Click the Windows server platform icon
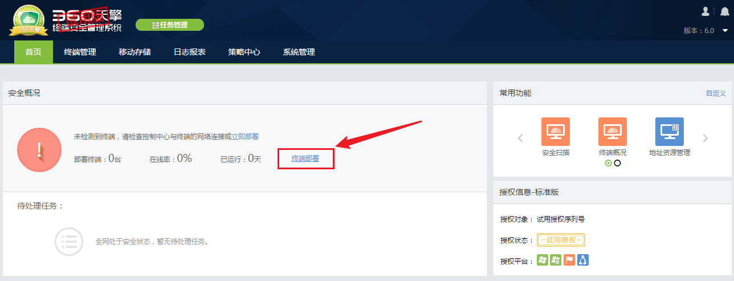734x281 pixels. (556, 260)
